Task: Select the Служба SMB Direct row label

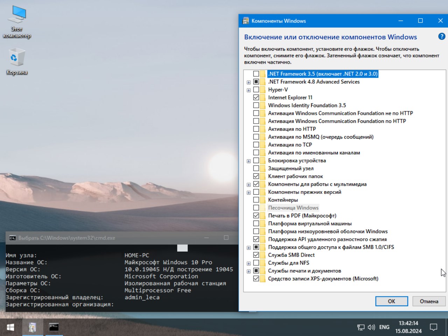Action: (x=291, y=255)
